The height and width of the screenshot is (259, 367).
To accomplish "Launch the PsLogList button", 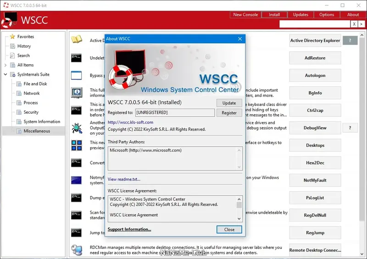I will [315, 198].
